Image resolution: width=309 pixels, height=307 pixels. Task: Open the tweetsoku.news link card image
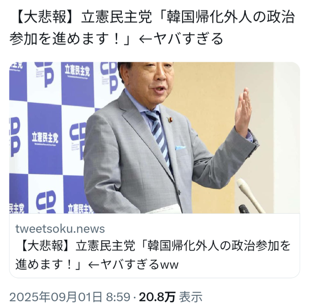click(154, 138)
